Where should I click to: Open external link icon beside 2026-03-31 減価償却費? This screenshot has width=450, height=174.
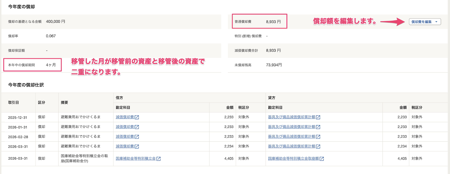pos(137,146)
